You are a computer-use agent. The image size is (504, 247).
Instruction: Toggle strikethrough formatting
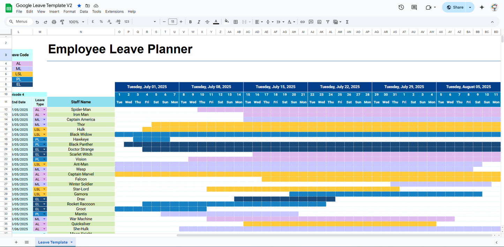(x=207, y=22)
